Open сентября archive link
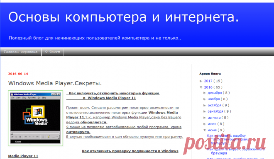 215,111
